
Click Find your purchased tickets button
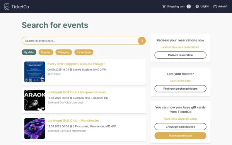pos(180,89)
